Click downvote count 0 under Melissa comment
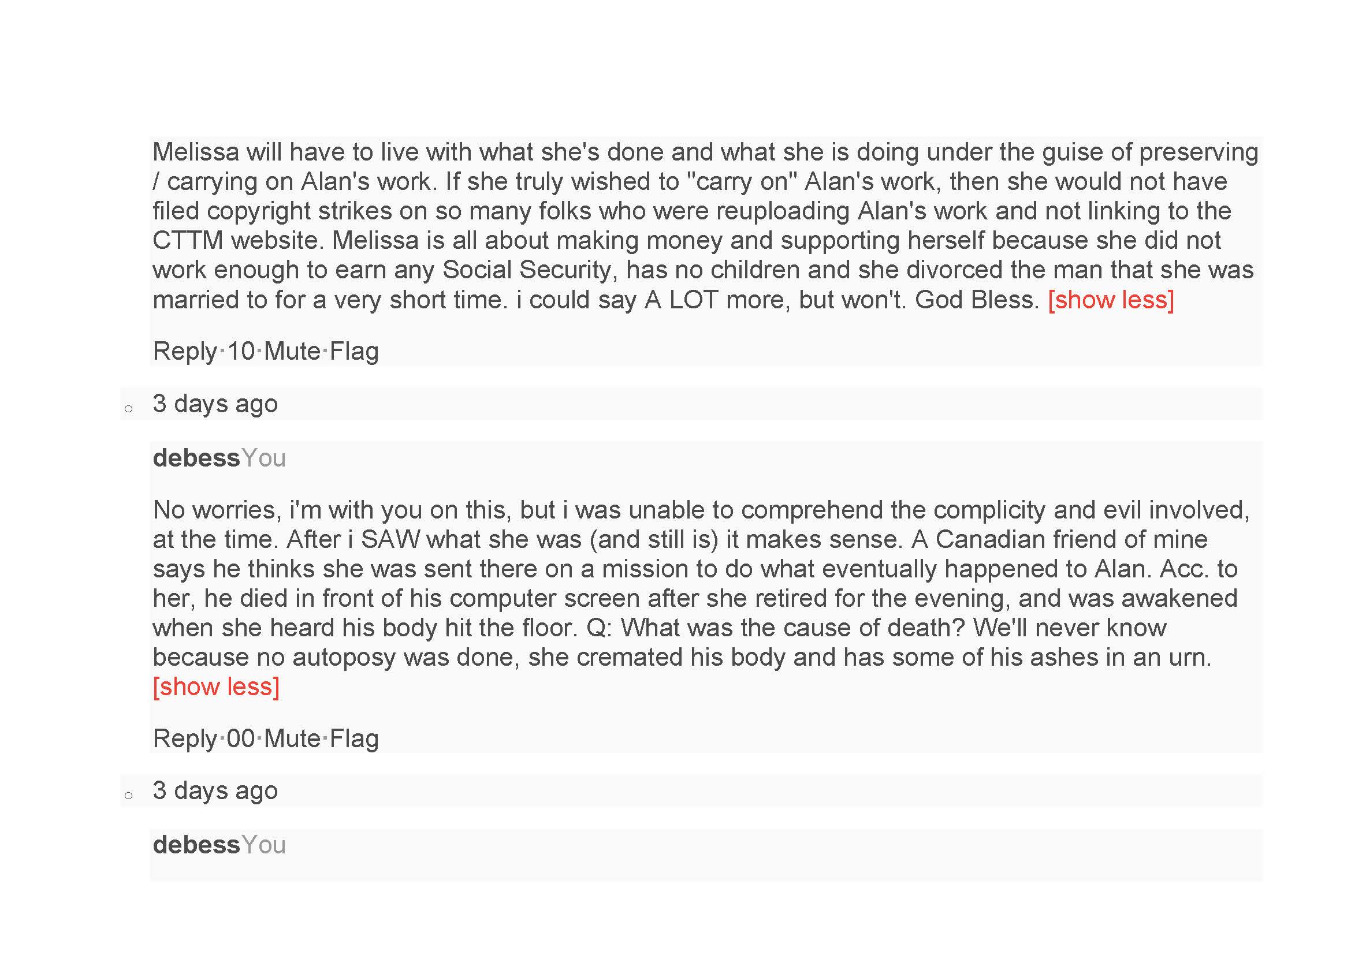Screen dimensions: 1351x955 248,352
